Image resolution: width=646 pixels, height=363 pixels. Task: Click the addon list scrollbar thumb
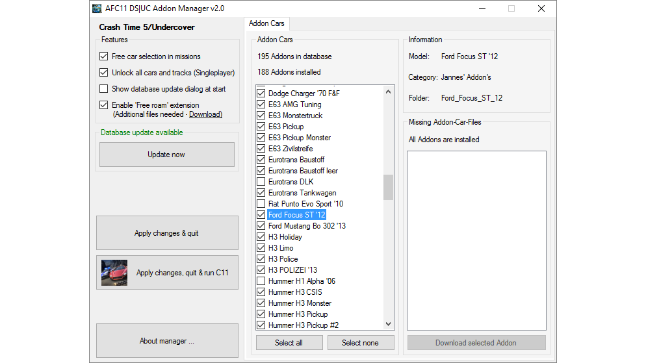click(x=388, y=187)
